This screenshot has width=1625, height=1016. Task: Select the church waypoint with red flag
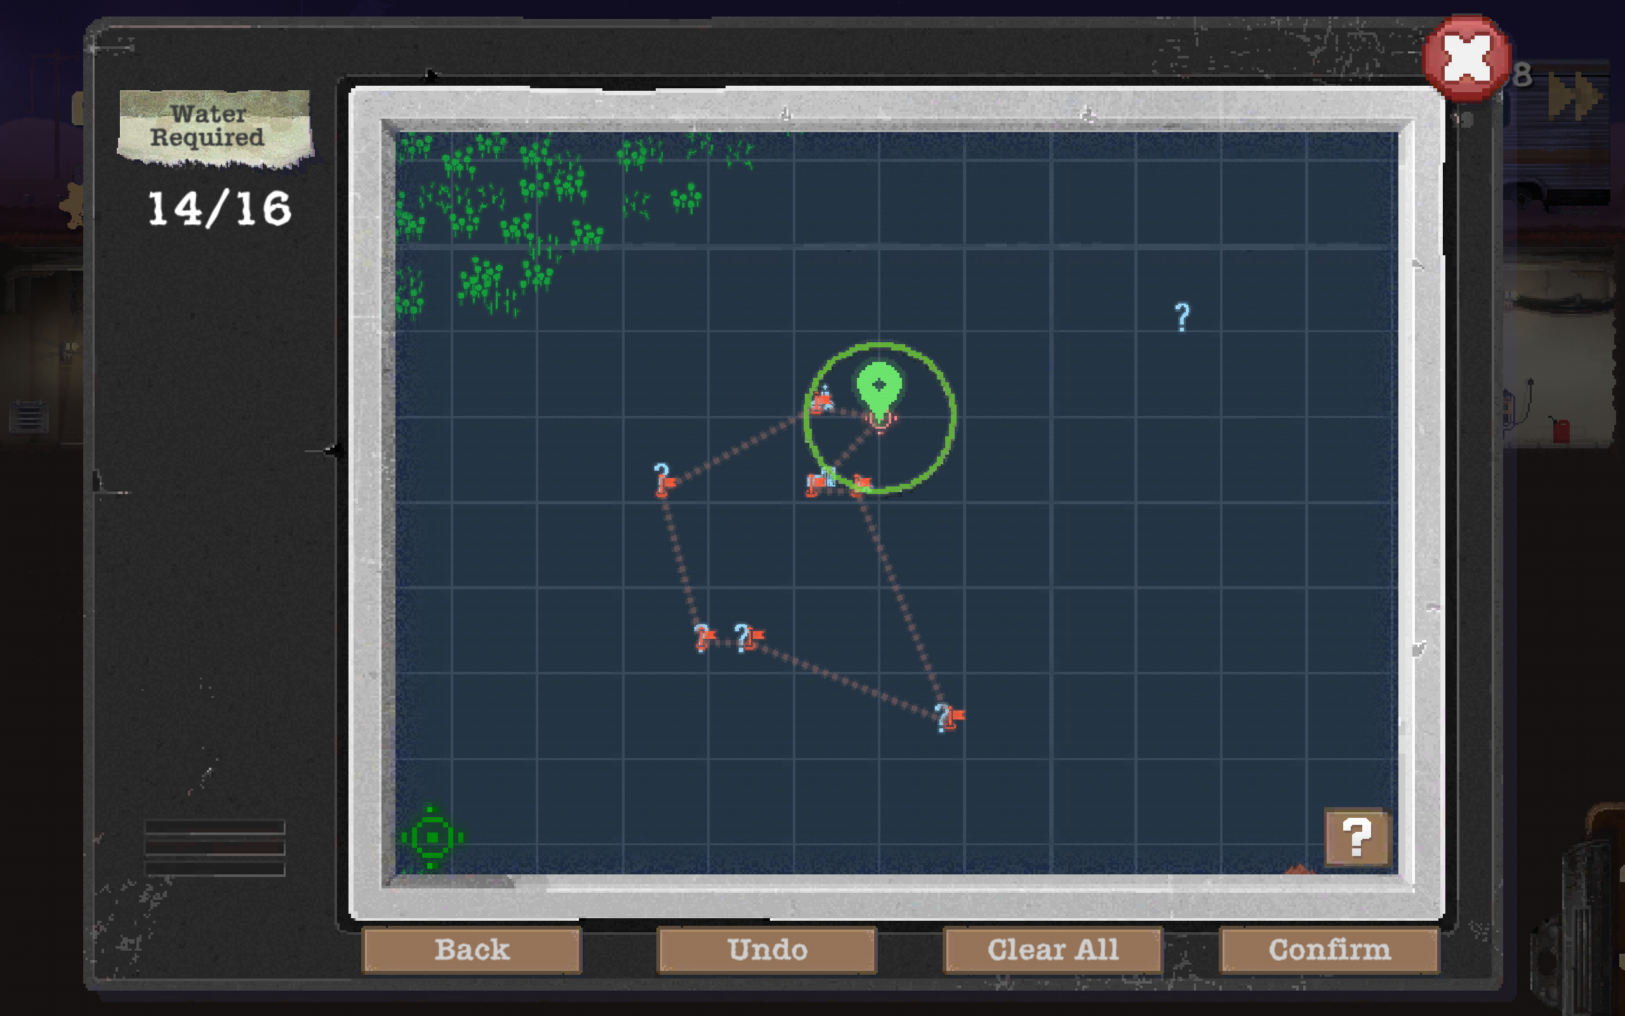tap(821, 399)
